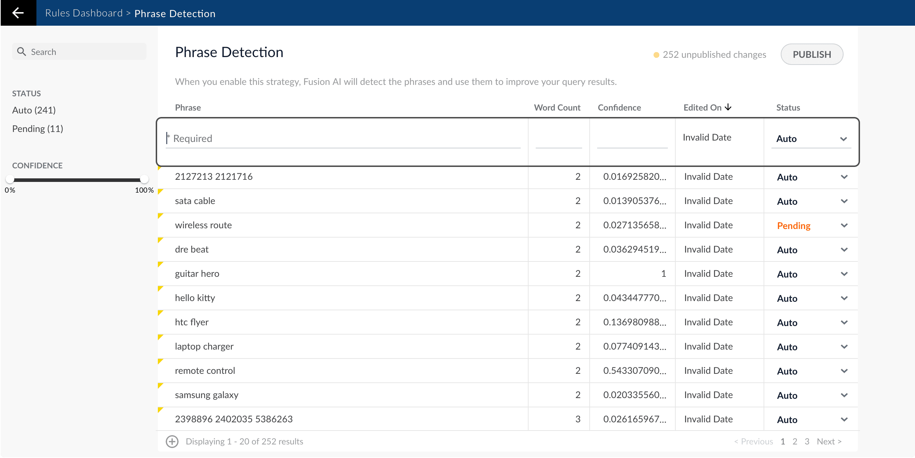Filter by Auto (241) status
Viewport: 915px width, 458px height.
34,110
